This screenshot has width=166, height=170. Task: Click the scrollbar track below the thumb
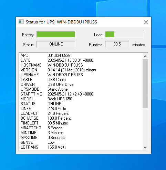(145, 126)
